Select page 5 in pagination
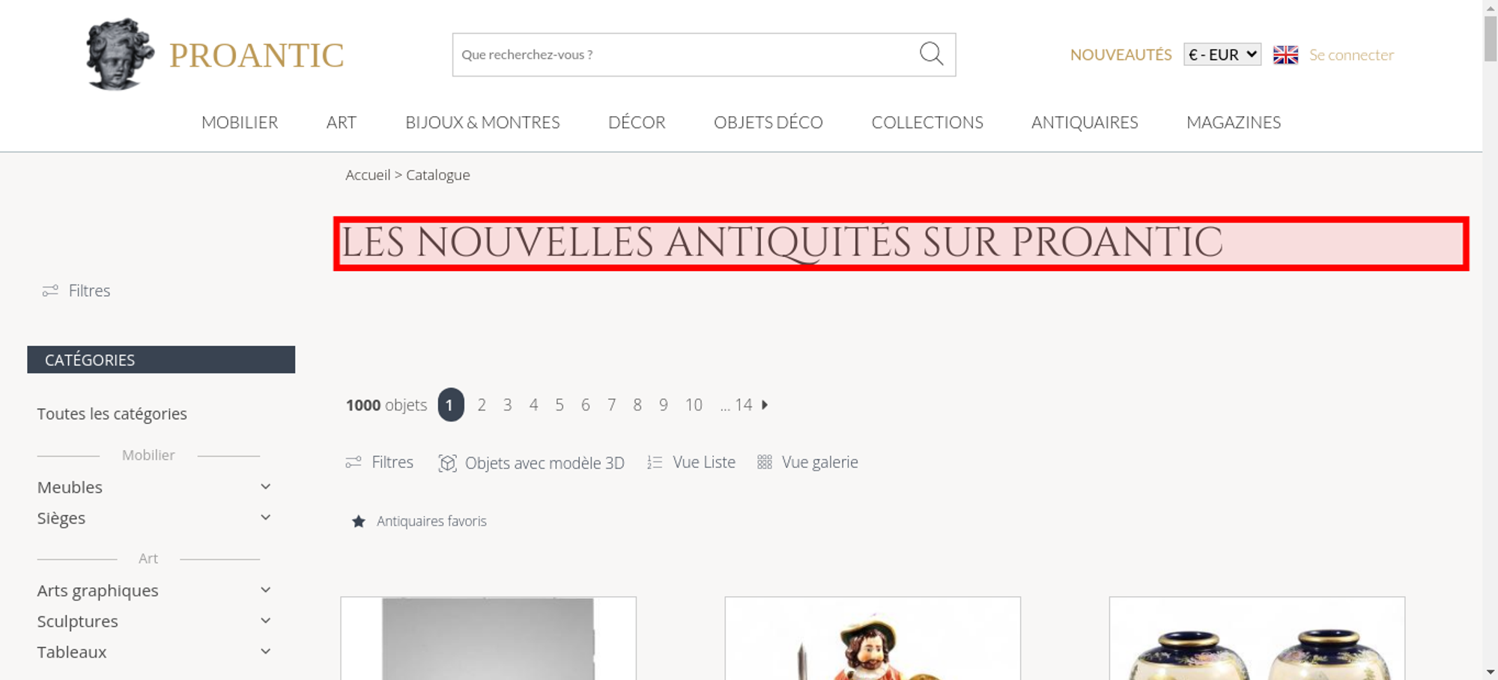Image resolution: width=1498 pixels, height=680 pixels. (x=560, y=405)
